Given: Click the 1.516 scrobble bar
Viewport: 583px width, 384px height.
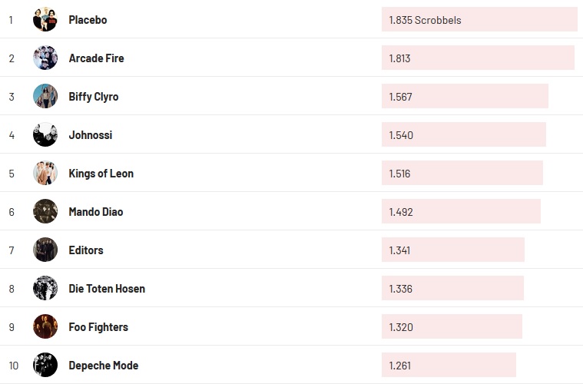Looking at the screenshot, I should click(462, 174).
